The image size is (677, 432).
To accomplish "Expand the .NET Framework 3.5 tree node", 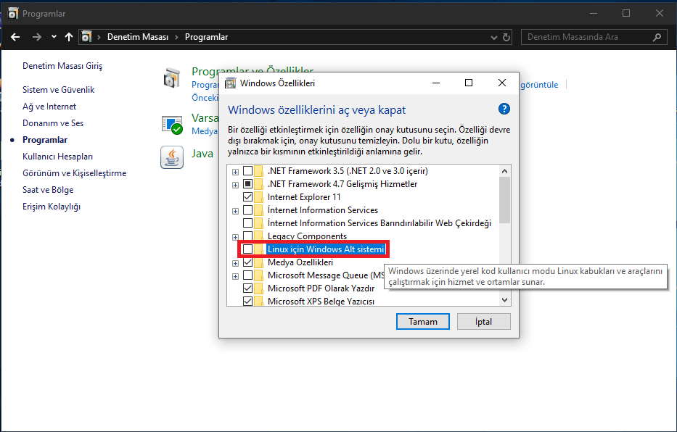I will click(235, 172).
